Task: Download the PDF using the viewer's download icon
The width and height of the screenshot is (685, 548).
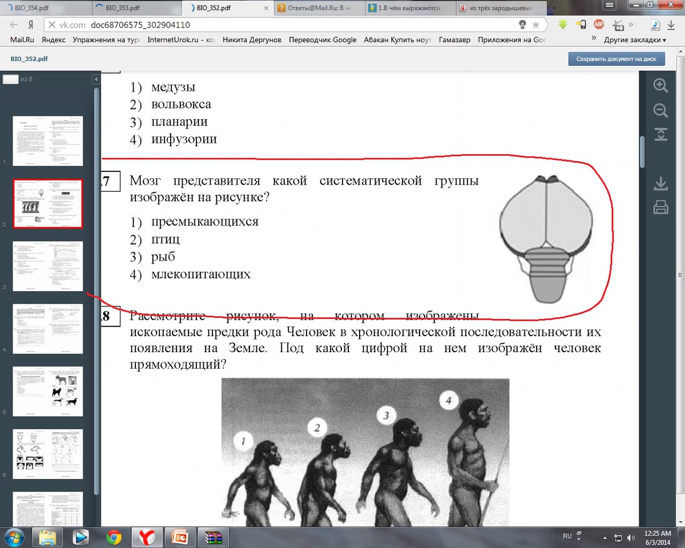Action: (660, 184)
